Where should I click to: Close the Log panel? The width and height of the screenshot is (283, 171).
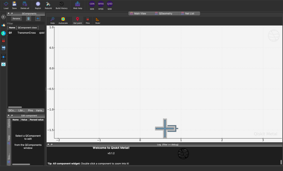pyautogui.click(x=48, y=145)
